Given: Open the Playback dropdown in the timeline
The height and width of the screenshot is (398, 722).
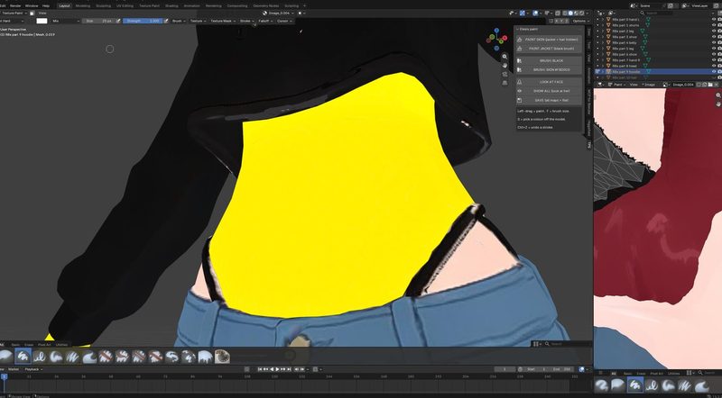Looking at the screenshot, I should (33, 369).
